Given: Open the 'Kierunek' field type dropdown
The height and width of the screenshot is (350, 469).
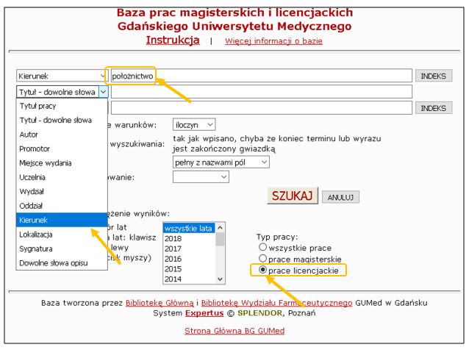Looking at the screenshot, I should tap(62, 76).
